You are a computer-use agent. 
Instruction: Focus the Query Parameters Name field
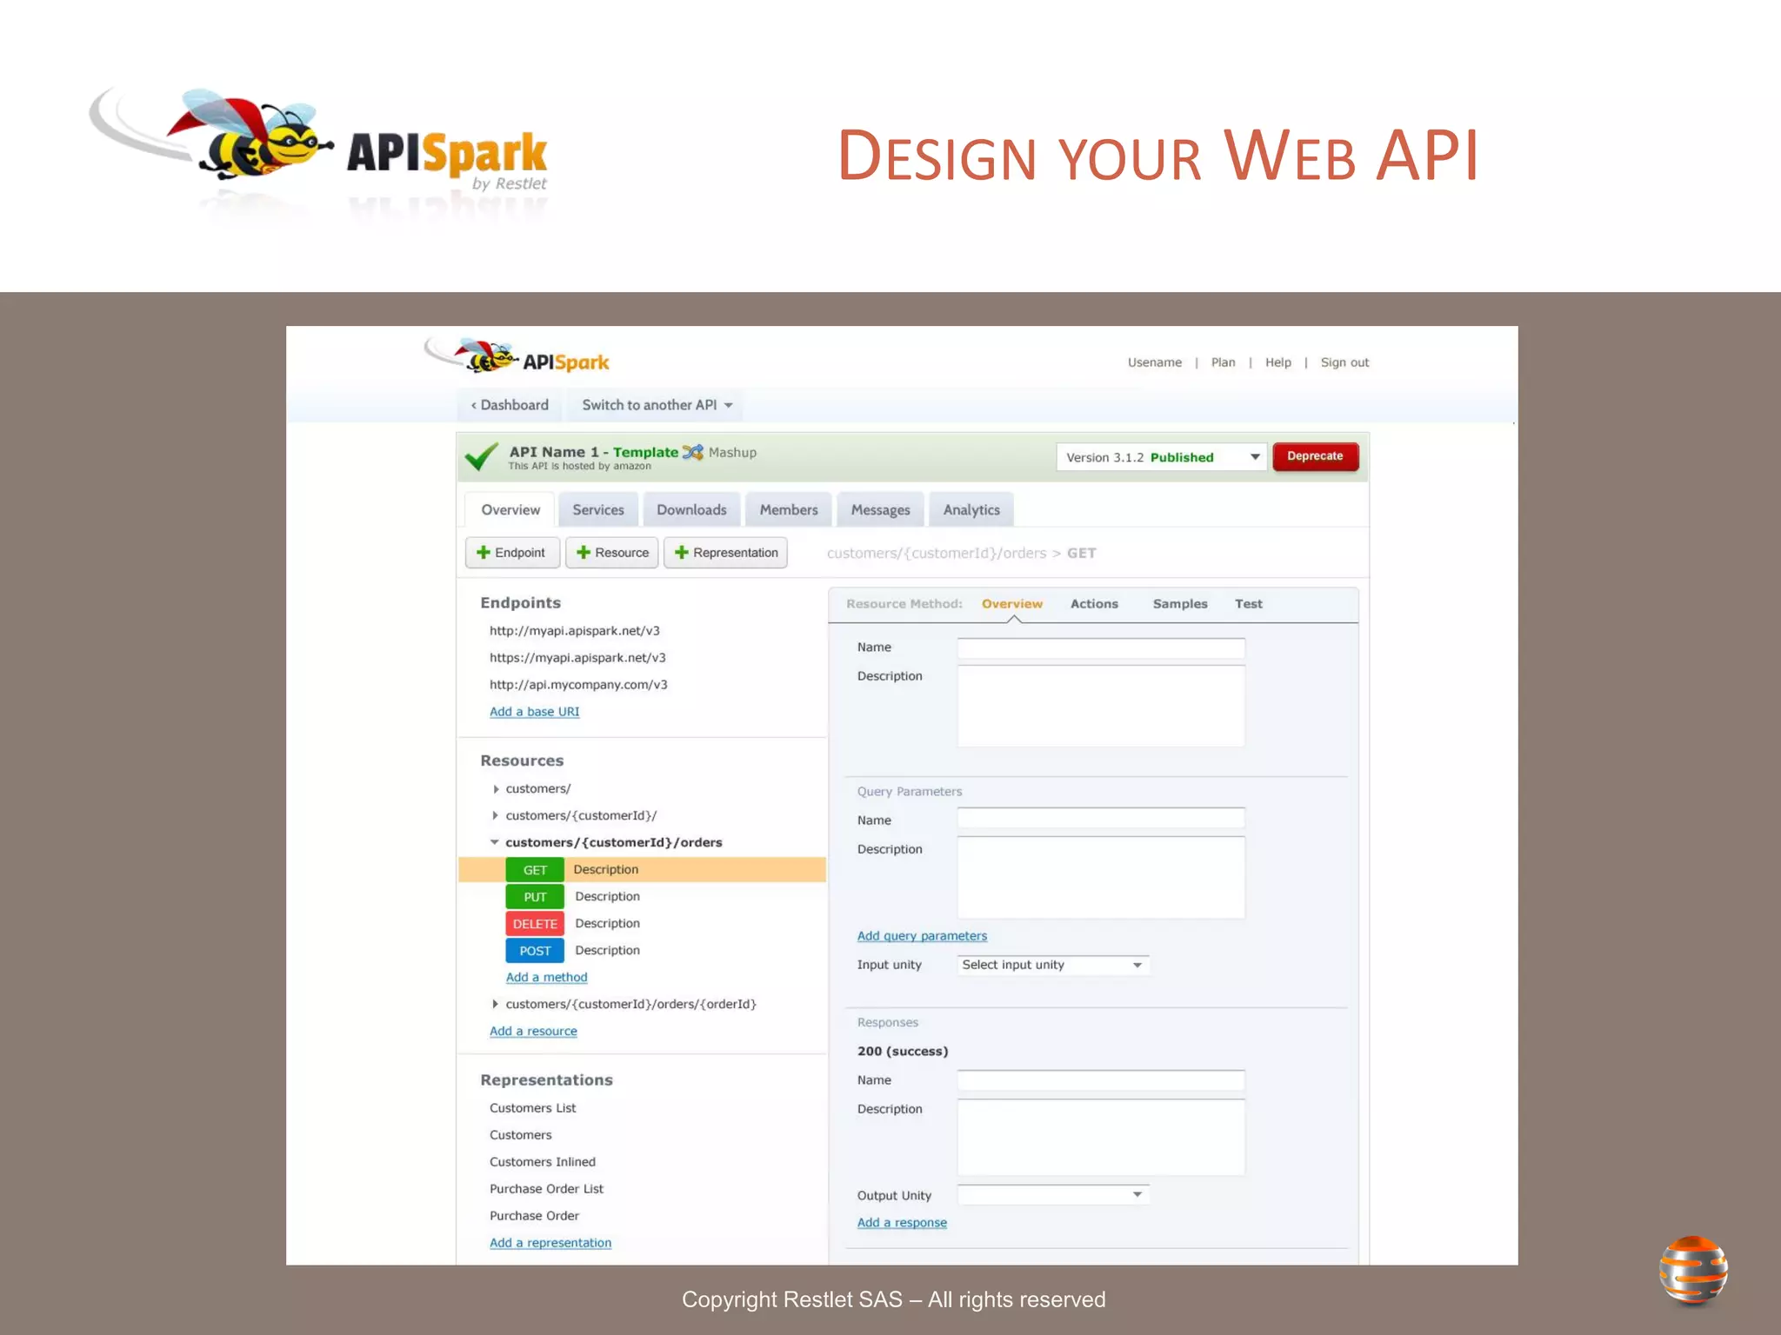coord(1101,818)
